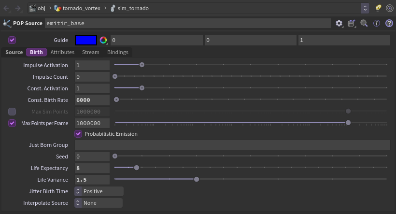Viewport: 396px width, 214px height.
Task: Switch to the Source tab
Action: (x=14, y=52)
